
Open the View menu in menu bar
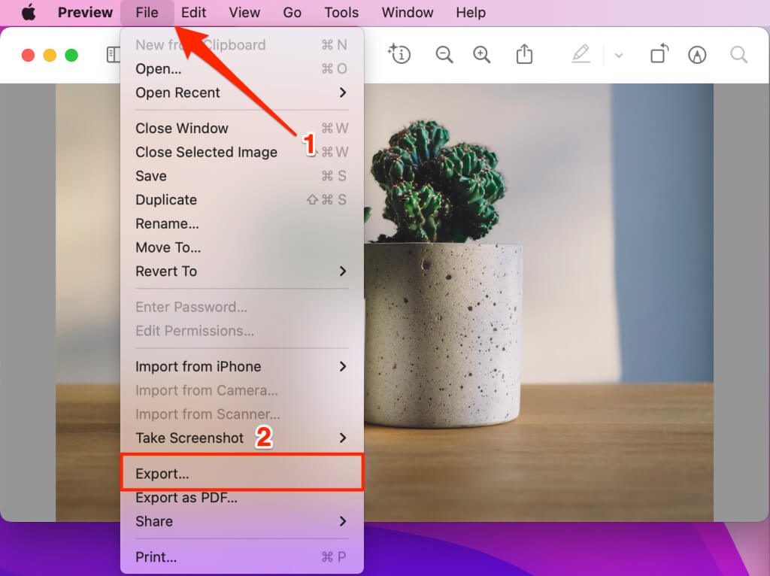click(244, 13)
